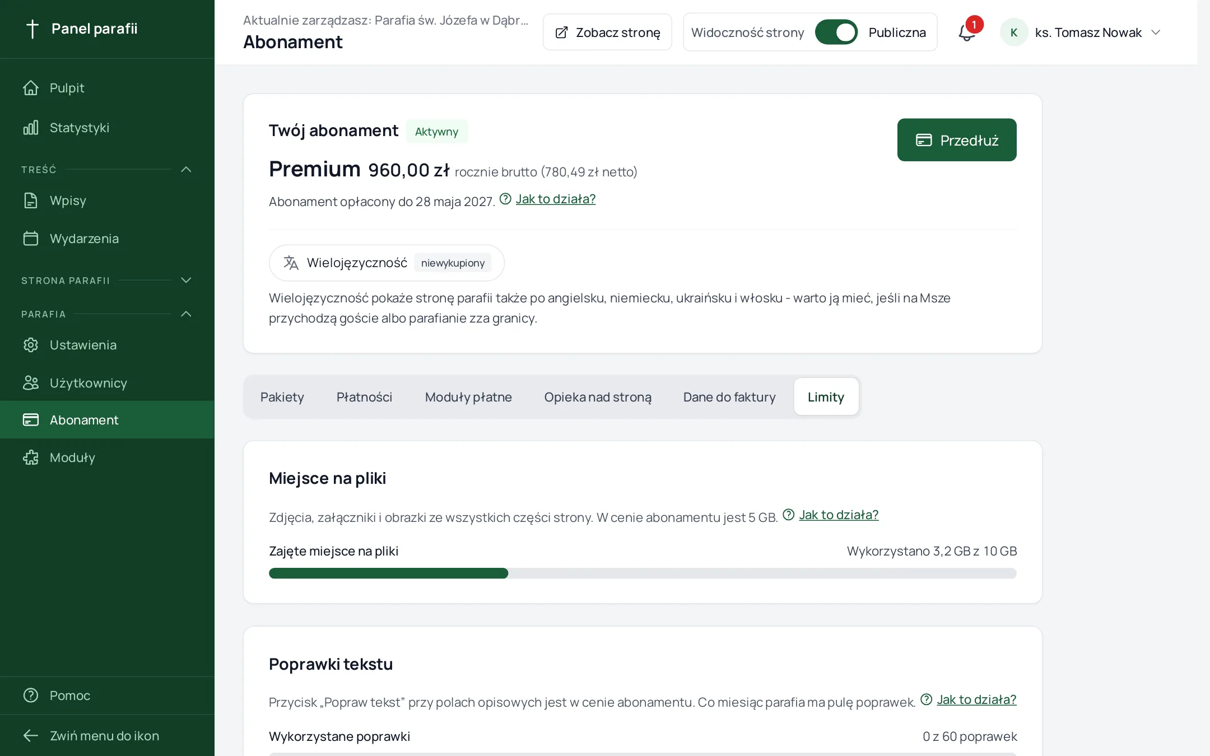
Task: Collapse the TREŚĆ sidebar section
Action: pyautogui.click(x=187, y=170)
